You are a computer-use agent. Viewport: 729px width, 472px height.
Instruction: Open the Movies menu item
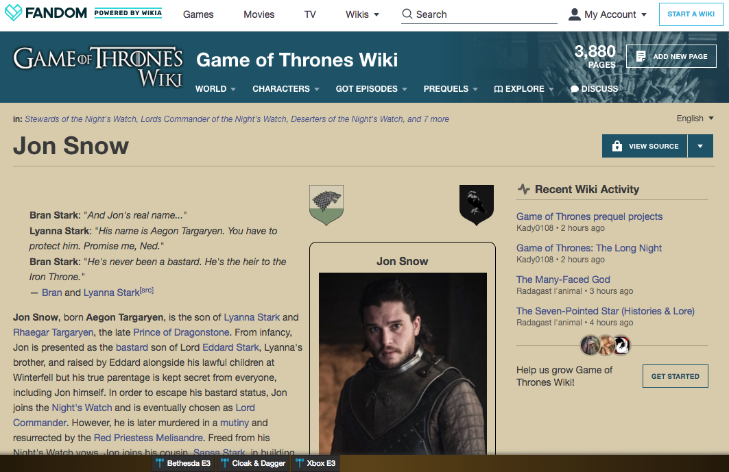point(259,14)
